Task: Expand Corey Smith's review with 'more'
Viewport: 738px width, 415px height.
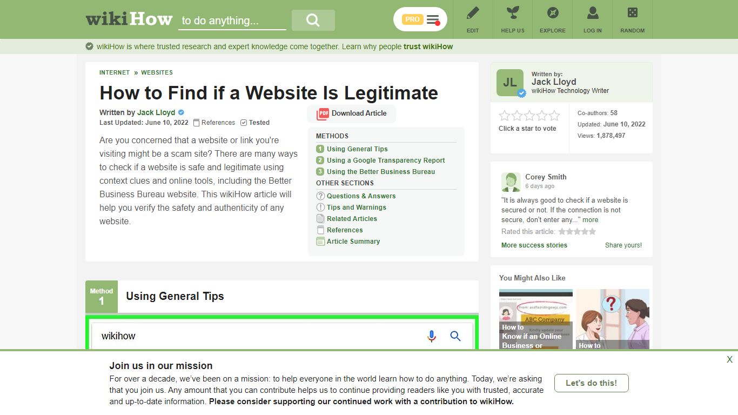Action: pyautogui.click(x=591, y=220)
